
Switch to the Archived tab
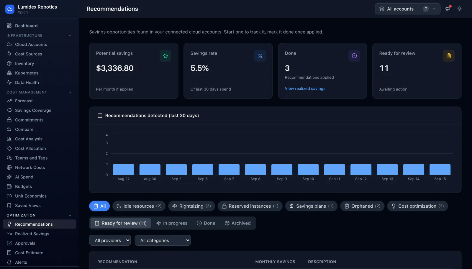point(237,223)
